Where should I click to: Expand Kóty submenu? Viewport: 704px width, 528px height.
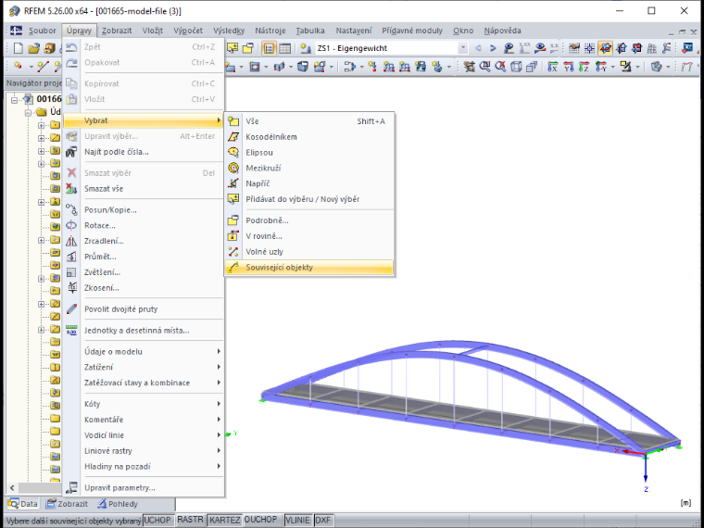[144, 404]
